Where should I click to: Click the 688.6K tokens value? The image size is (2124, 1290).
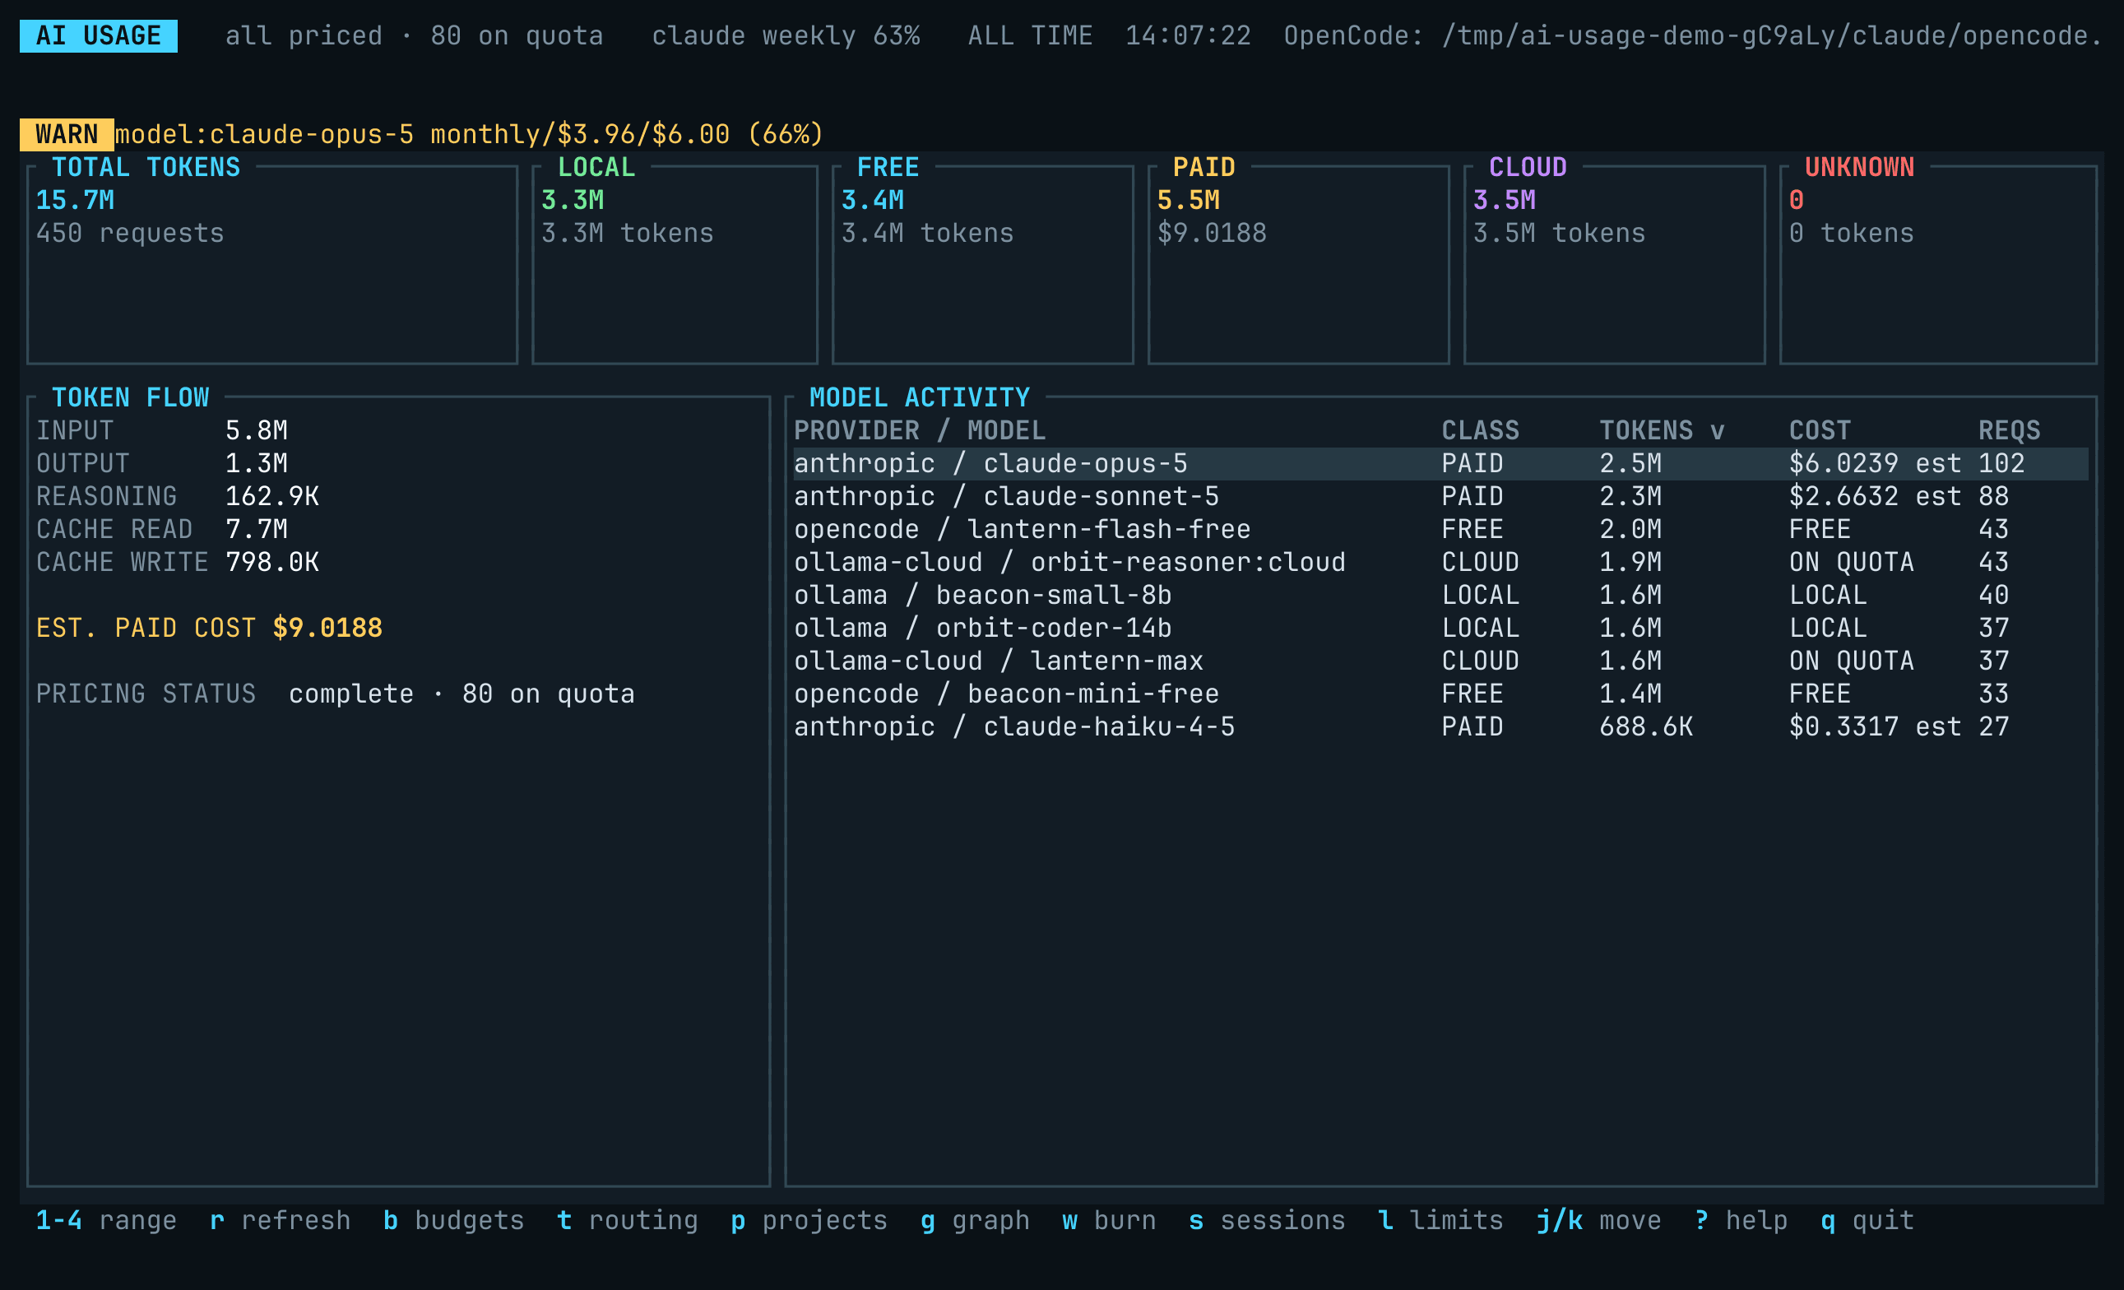coord(1645,726)
